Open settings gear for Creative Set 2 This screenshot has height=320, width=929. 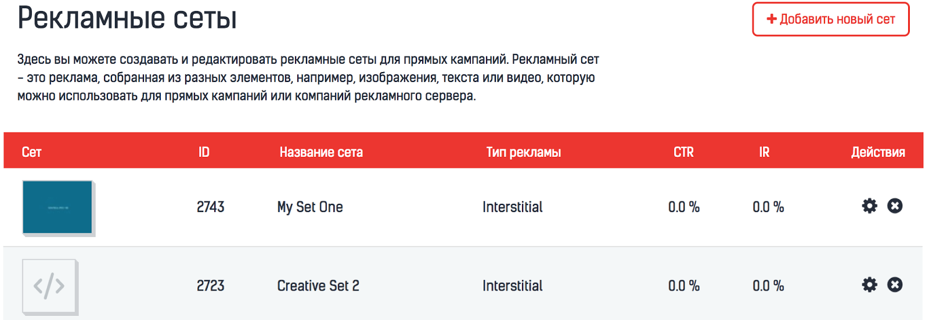click(869, 285)
